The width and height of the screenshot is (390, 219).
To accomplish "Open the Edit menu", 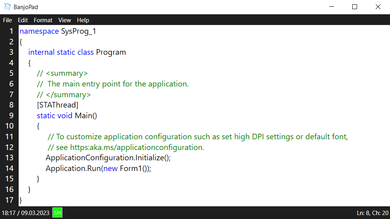I will [x=23, y=20].
